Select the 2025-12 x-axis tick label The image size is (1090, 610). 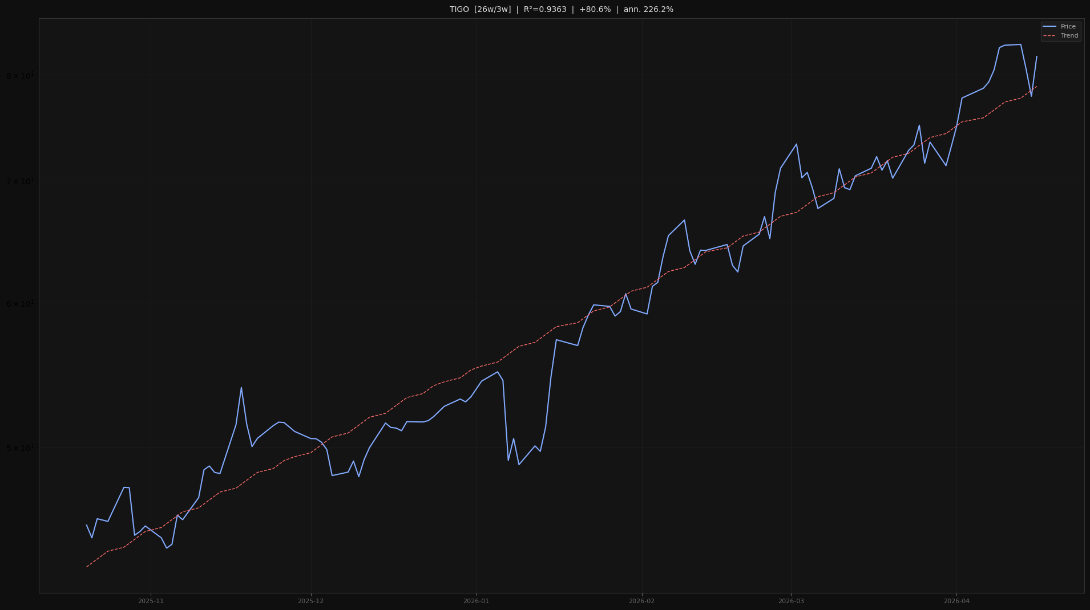coord(310,601)
